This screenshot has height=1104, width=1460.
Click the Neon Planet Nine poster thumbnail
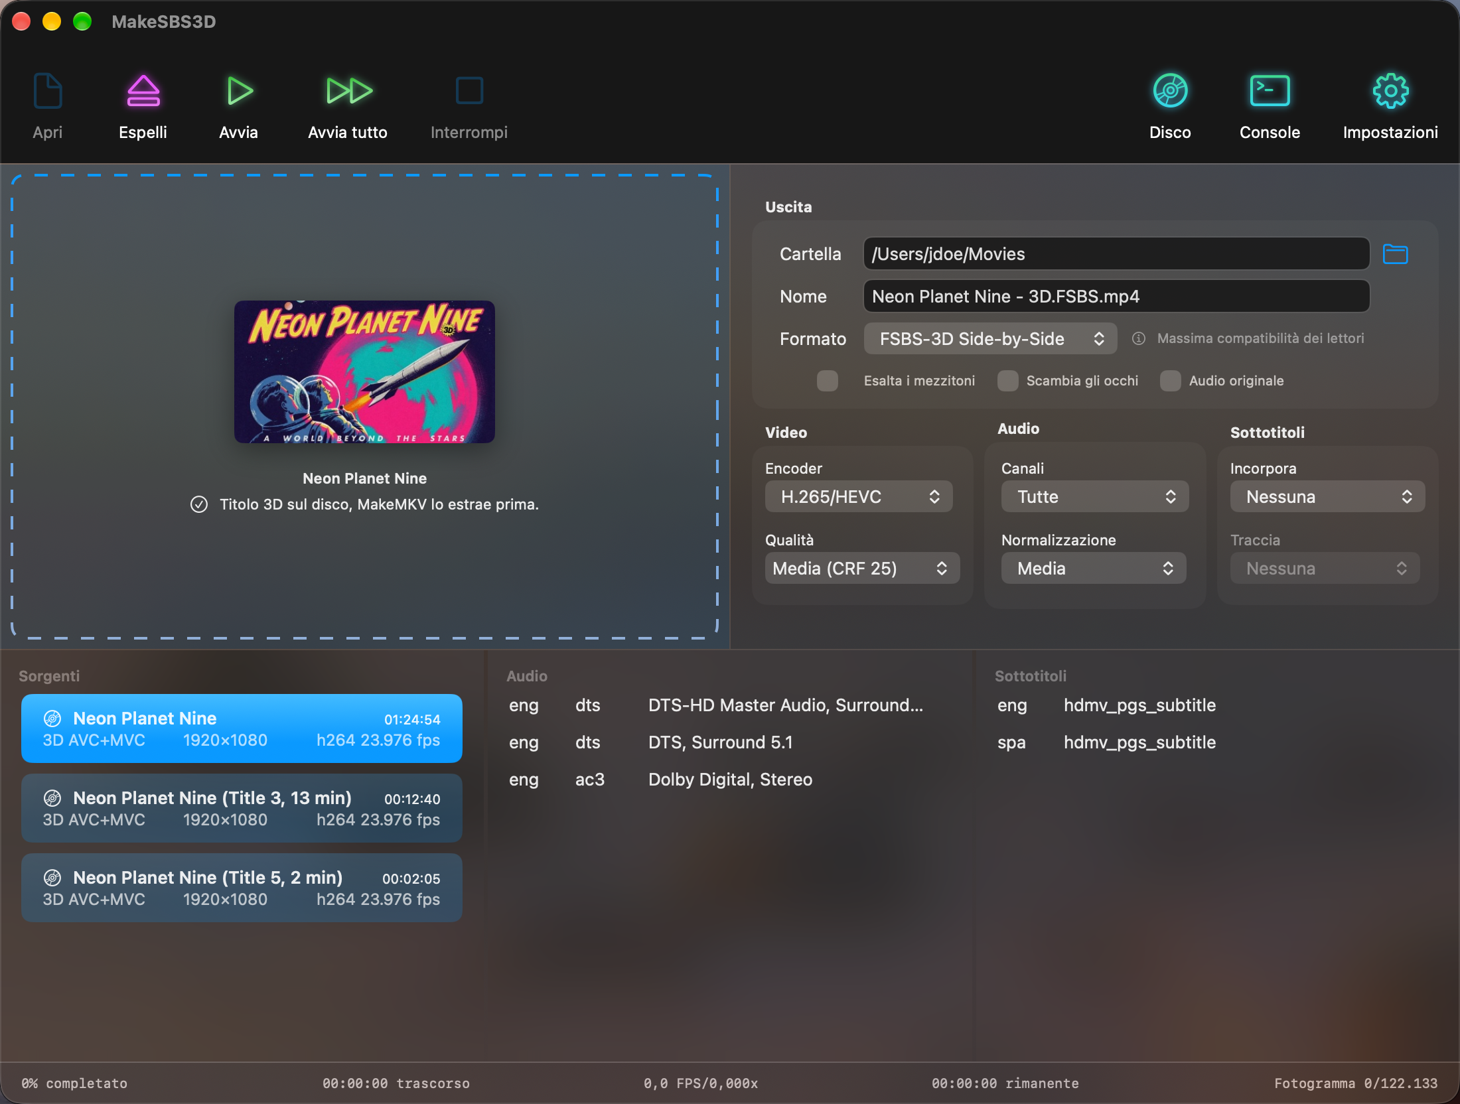[x=364, y=372]
